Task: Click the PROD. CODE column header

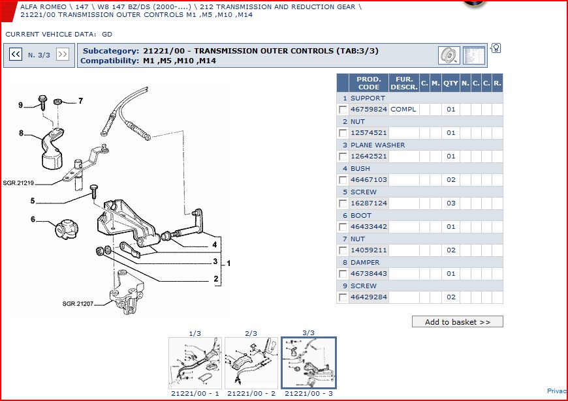Action: [x=368, y=83]
